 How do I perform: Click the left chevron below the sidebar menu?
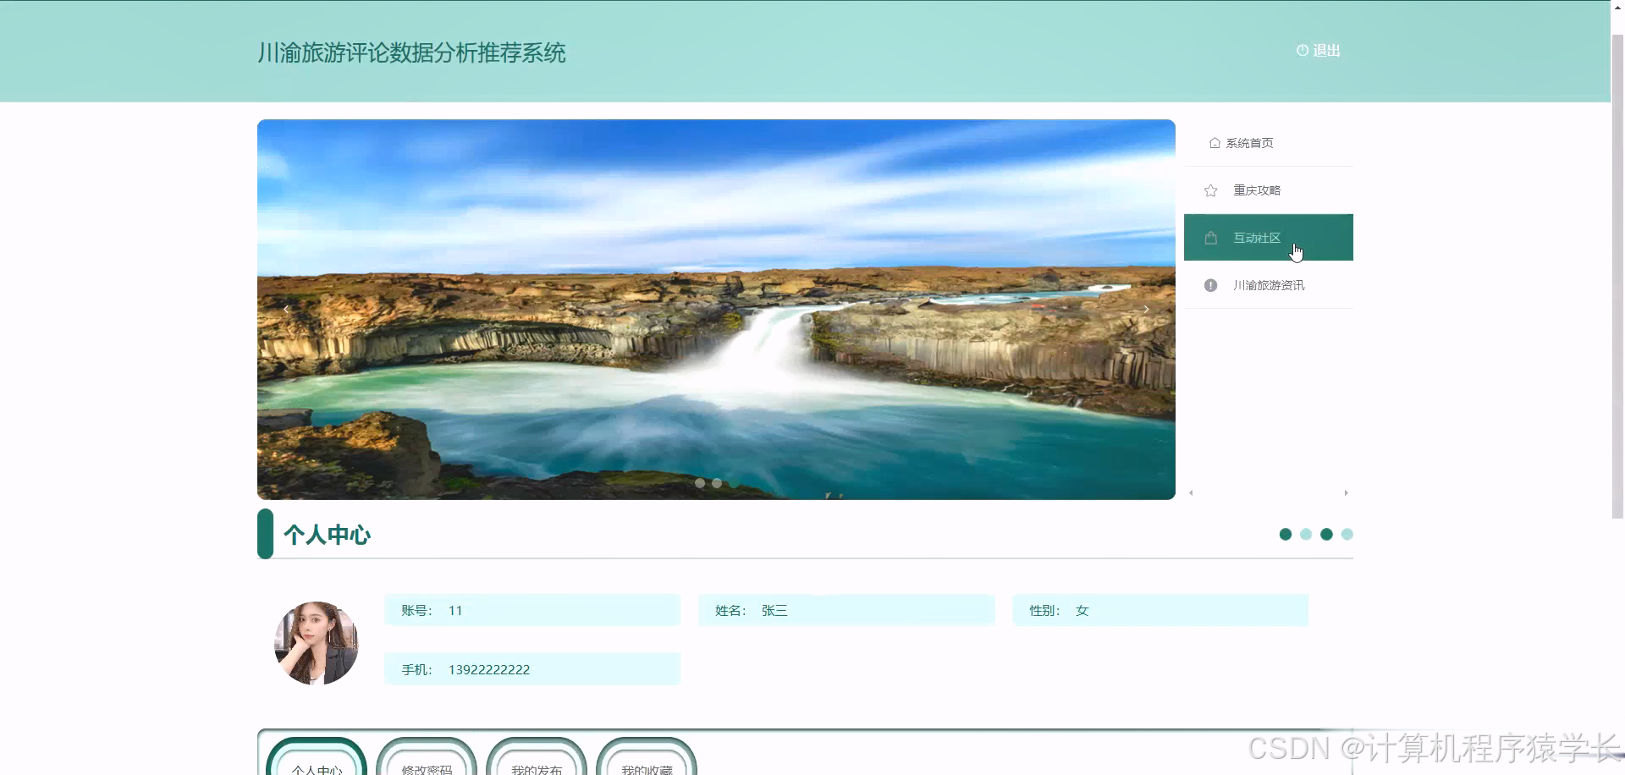point(1191,492)
